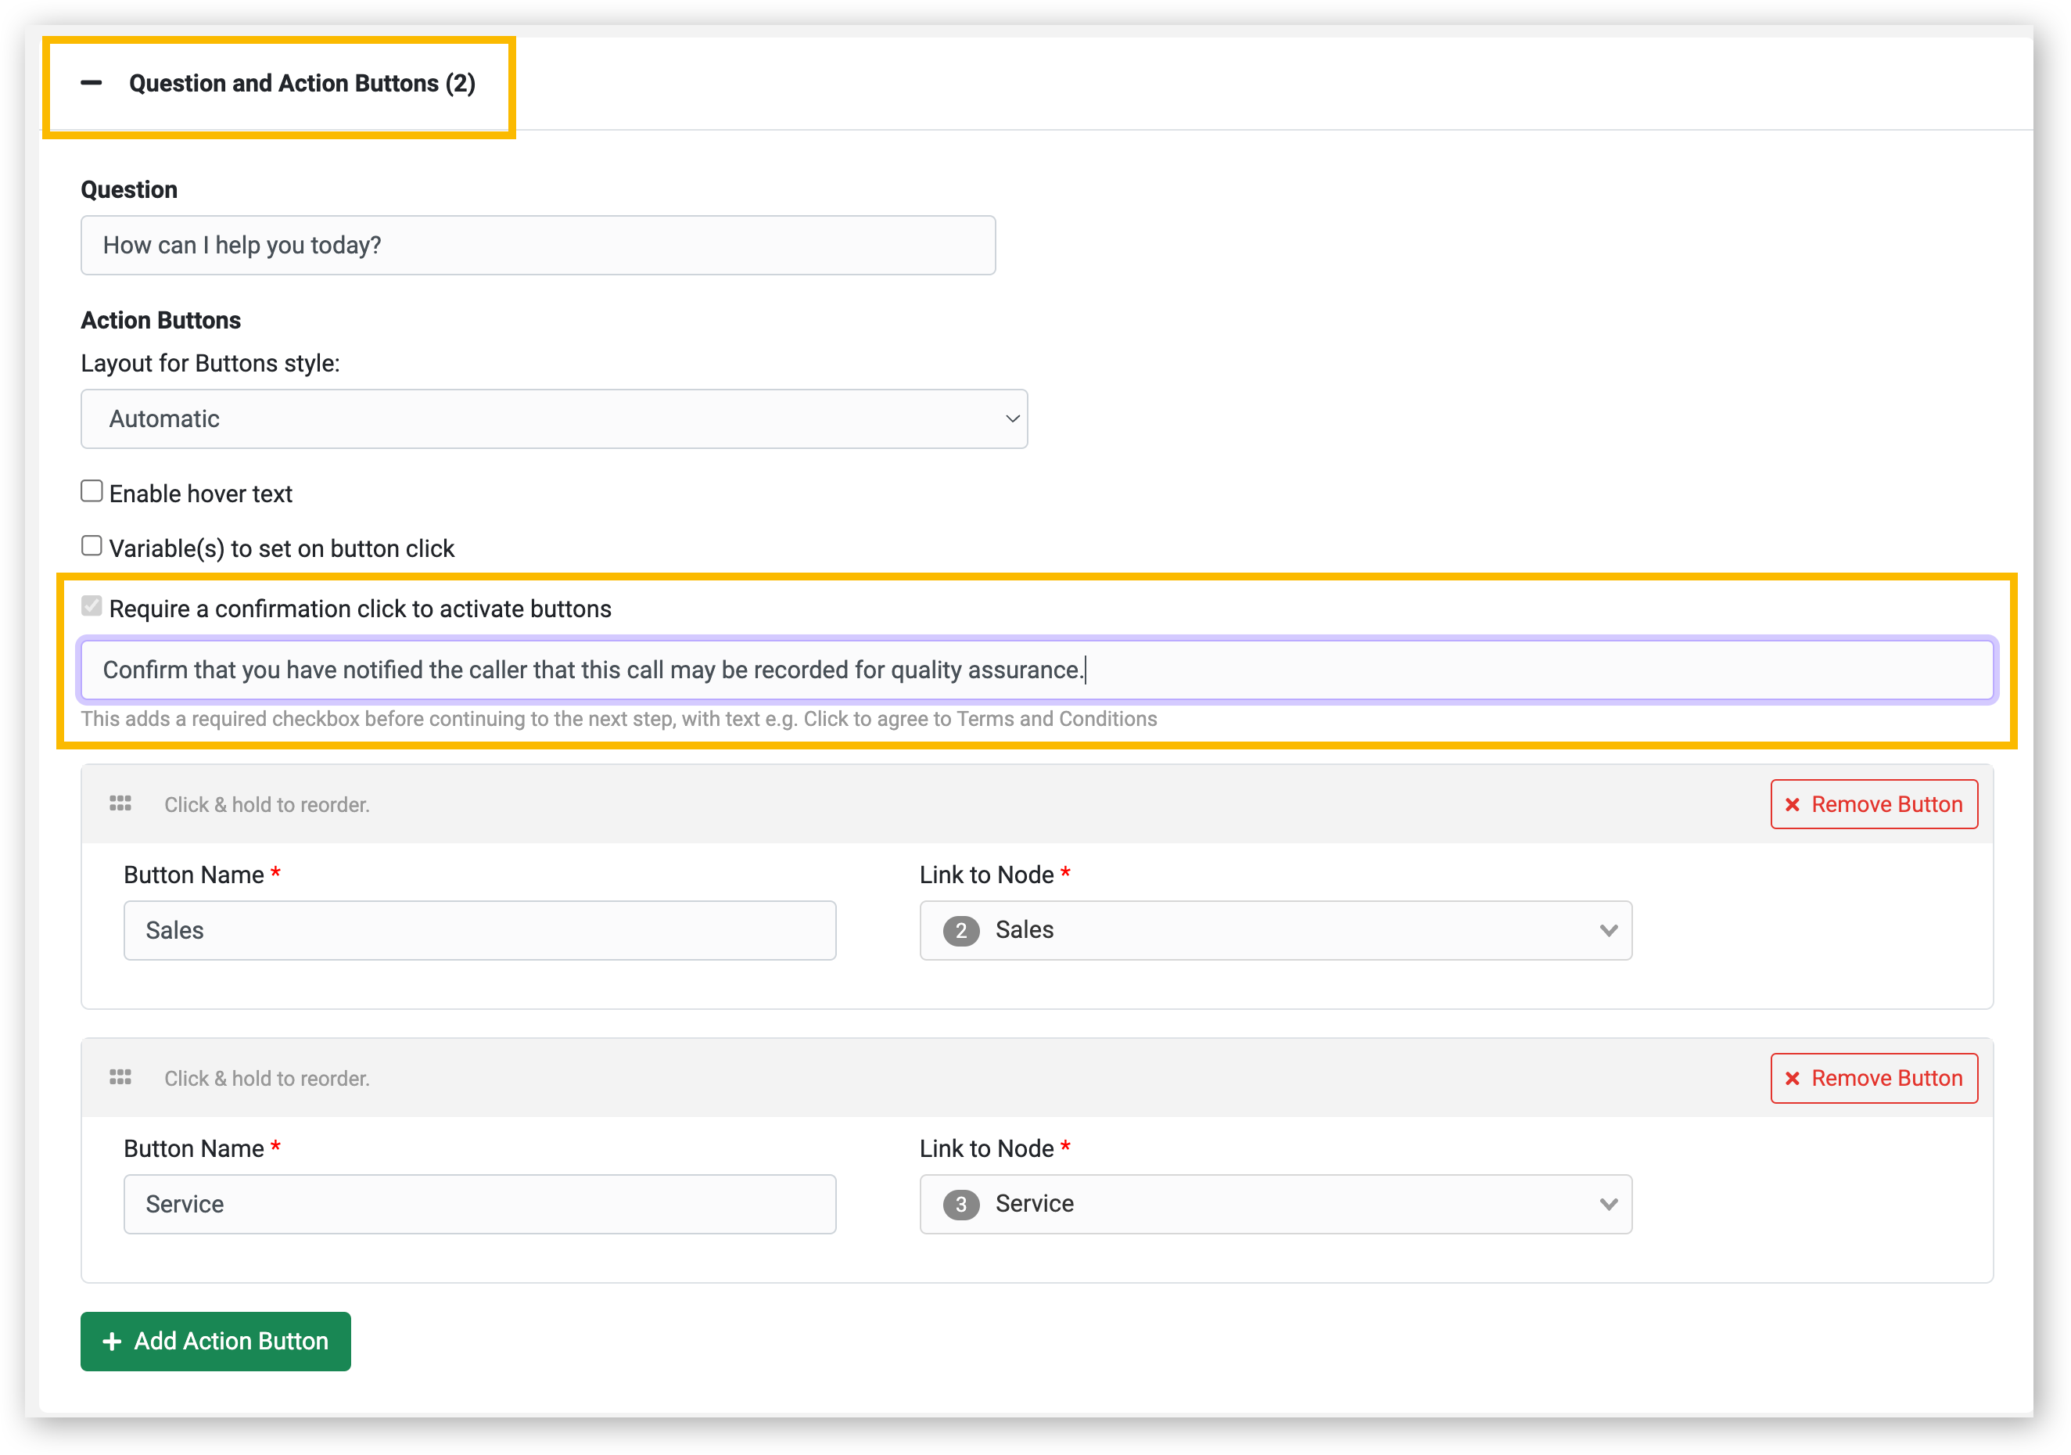
Task: Enable hover text checkbox
Action: pyautogui.click(x=92, y=491)
